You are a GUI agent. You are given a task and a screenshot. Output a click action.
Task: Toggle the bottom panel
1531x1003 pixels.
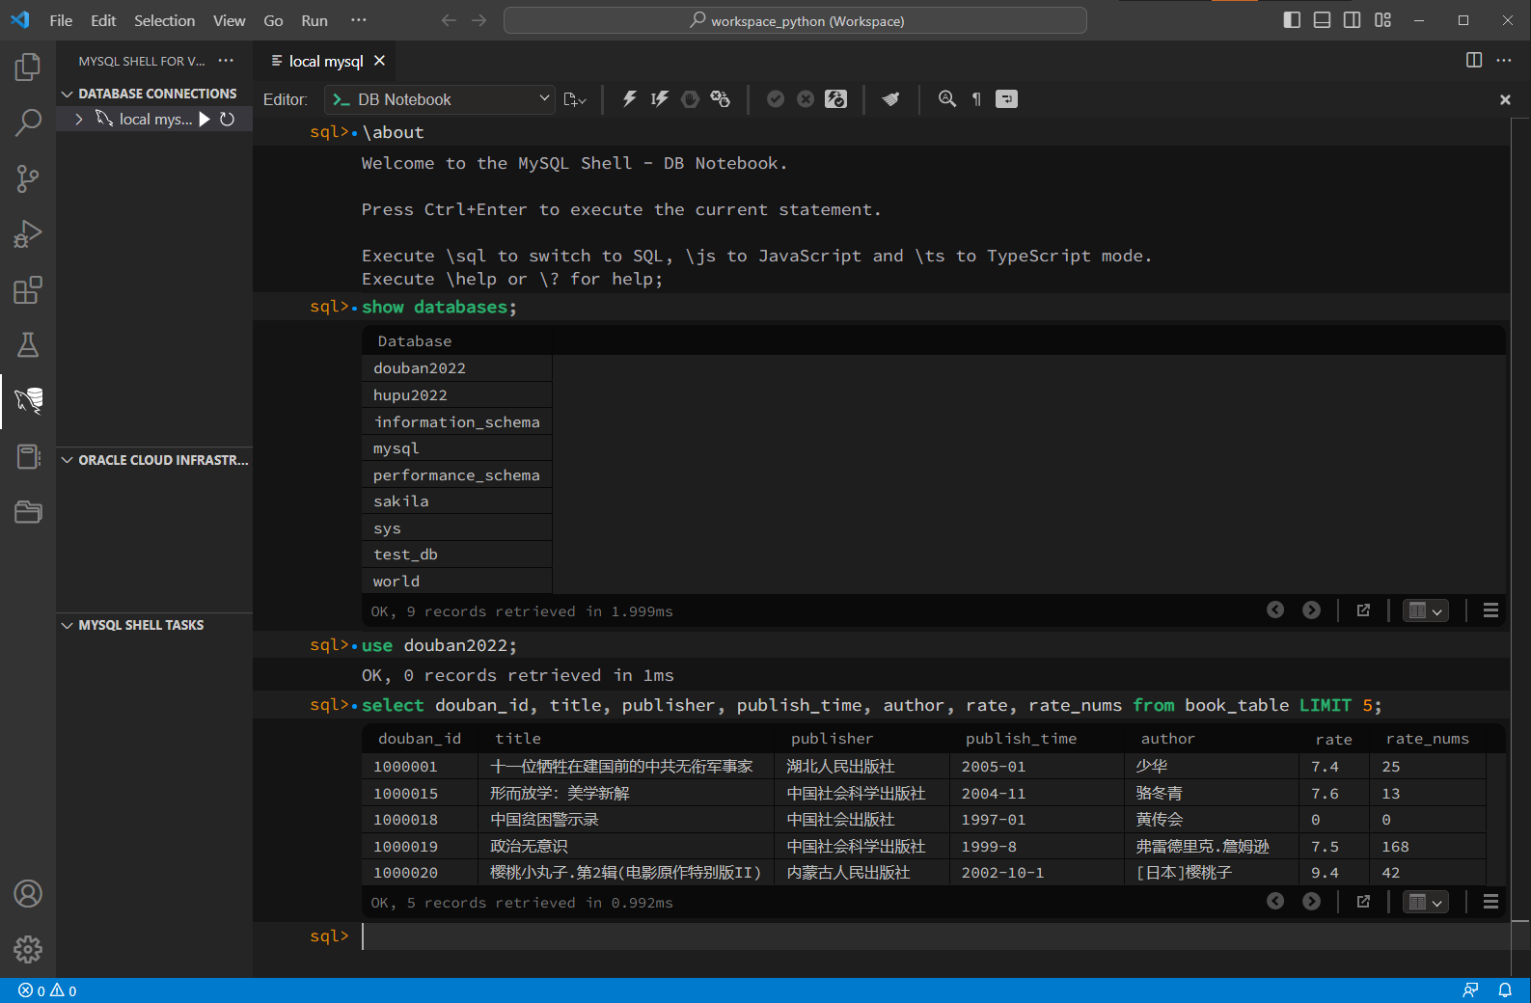point(1322,20)
